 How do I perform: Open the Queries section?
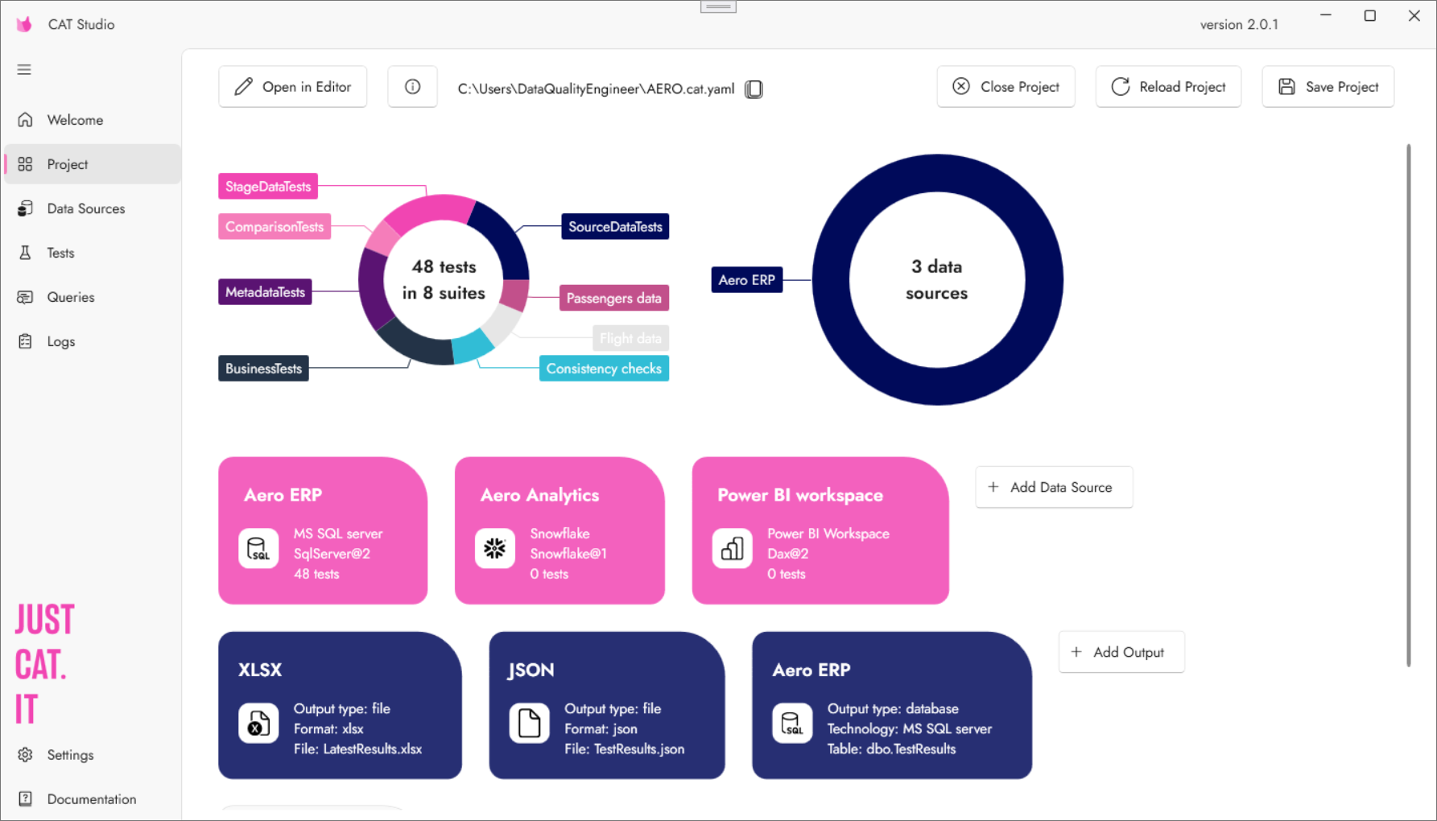[70, 297]
